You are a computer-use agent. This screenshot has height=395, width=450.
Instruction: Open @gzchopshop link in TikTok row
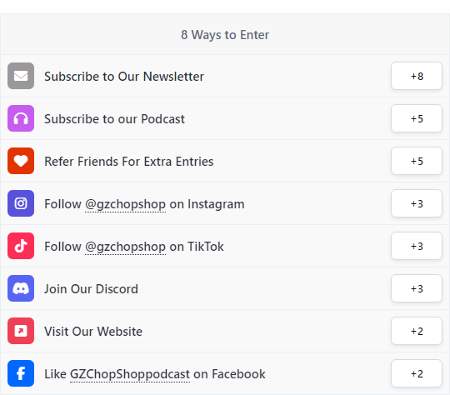(125, 247)
